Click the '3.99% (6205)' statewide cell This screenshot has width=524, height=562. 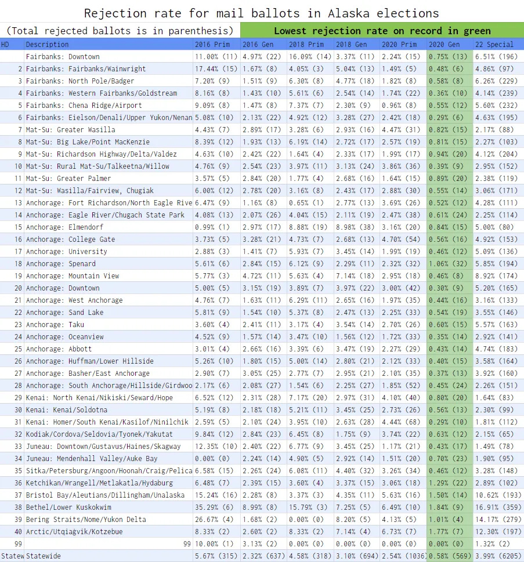pyautogui.click(x=498, y=556)
